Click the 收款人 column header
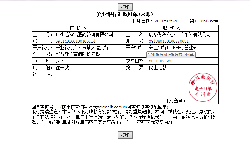This screenshot has height=168, width=250. tap(172, 28)
